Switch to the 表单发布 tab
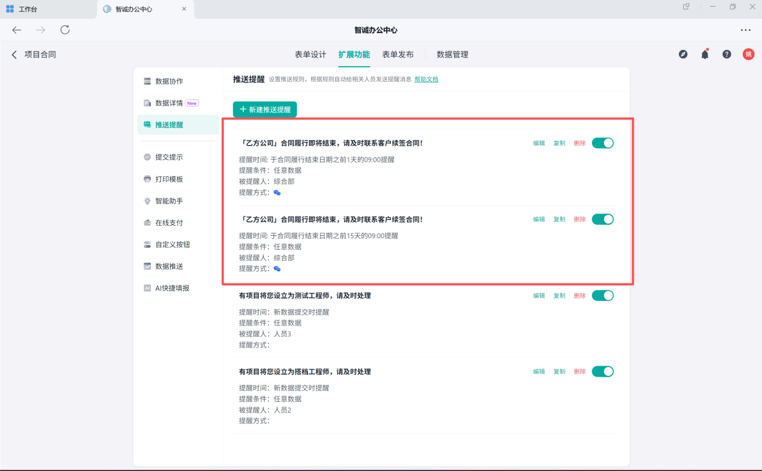Screen dimensions: 762x471 [x=398, y=54]
